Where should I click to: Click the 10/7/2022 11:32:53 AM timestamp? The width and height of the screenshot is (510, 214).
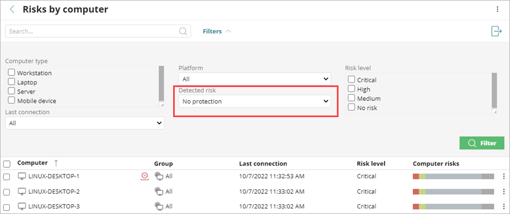click(x=272, y=176)
